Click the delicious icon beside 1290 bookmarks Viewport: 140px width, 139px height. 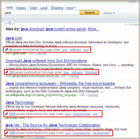pos(7,133)
